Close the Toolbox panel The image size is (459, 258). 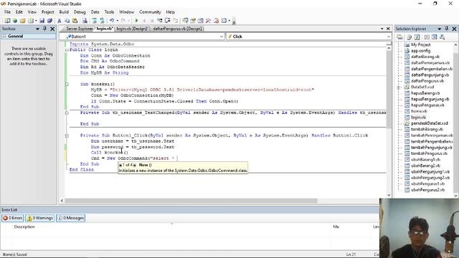pyautogui.click(x=52, y=29)
